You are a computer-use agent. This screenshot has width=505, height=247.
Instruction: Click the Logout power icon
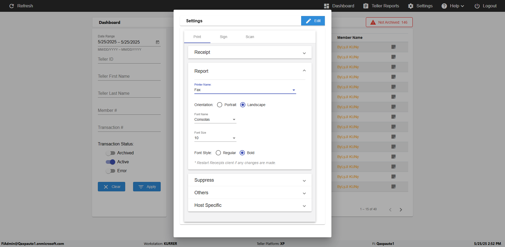pos(477,6)
